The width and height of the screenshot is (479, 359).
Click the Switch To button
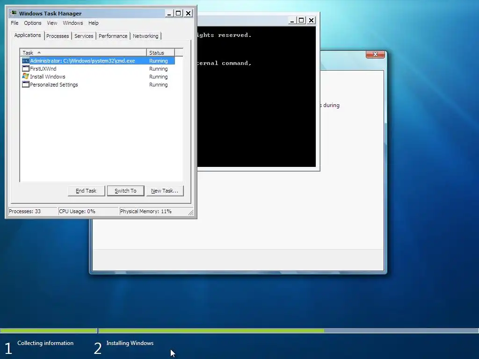point(125,191)
